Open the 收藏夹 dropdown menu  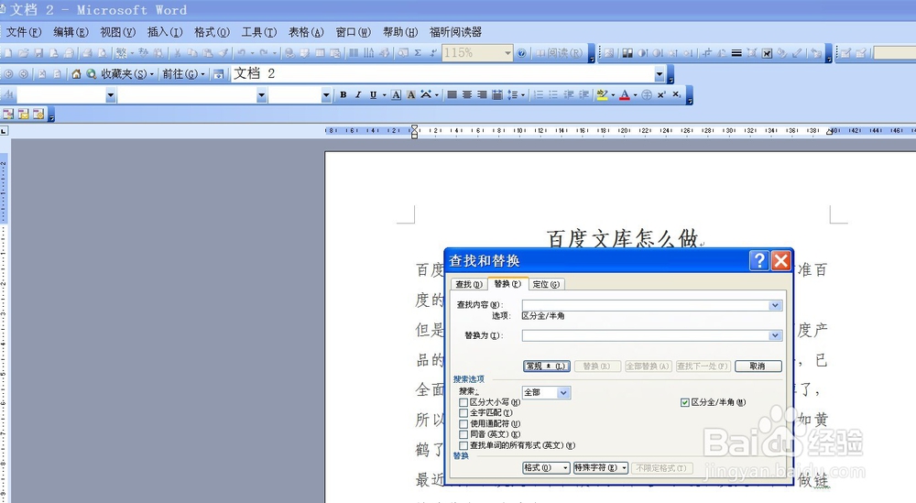click(x=127, y=74)
